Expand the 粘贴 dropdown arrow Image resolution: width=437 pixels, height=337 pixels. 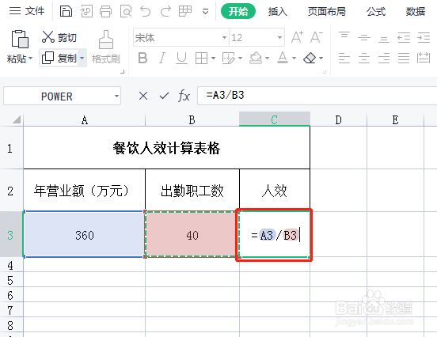(31, 59)
